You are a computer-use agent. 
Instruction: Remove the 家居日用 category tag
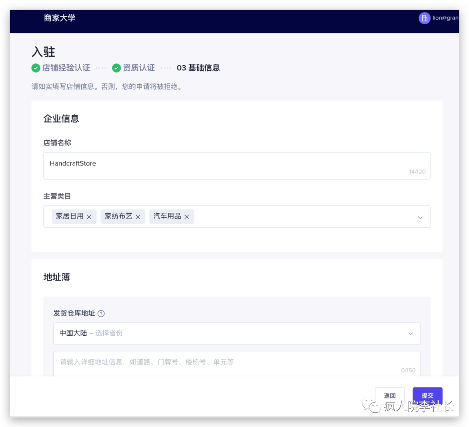(x=89, y=216)
